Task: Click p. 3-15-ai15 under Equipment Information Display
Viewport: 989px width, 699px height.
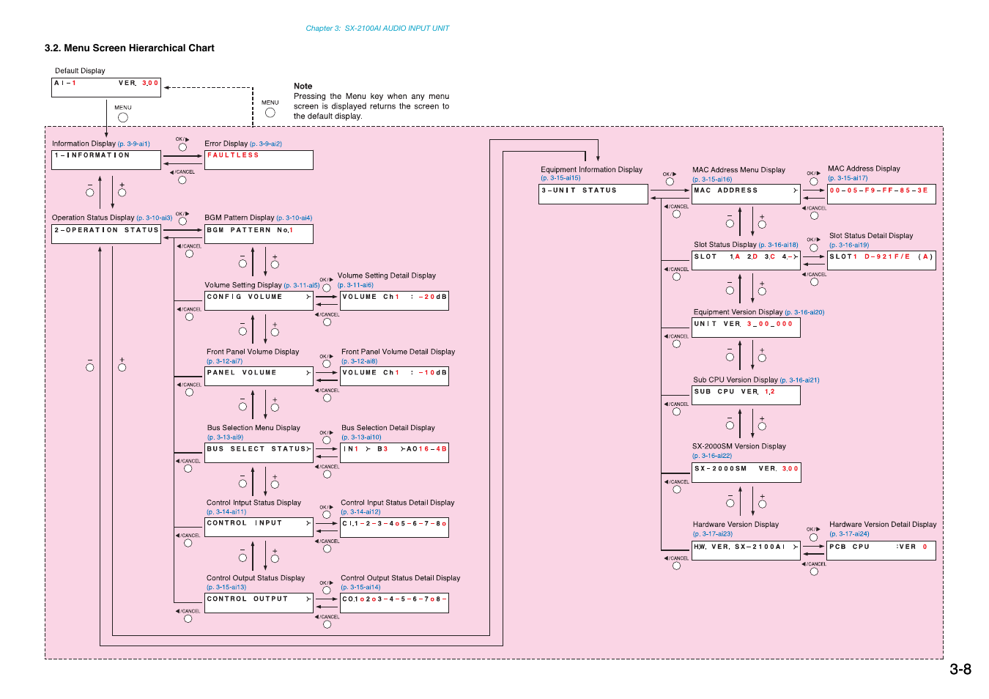Action: (560, 178)
